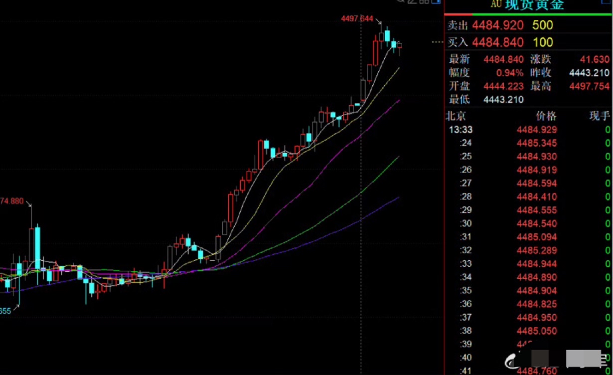Image resolution: width=613 pixels, height=375 pixels.
Task: Click the 现手 column header
Action: [600, 116]
